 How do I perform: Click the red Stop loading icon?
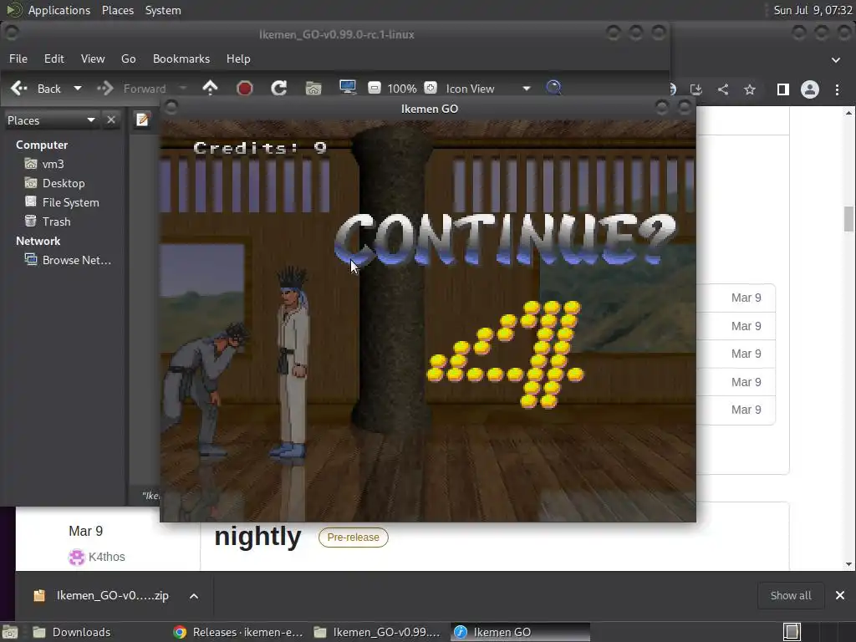coord(245,88)
